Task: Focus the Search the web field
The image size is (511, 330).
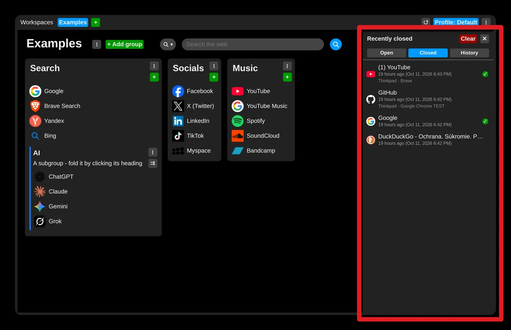Action: point(253,44)
